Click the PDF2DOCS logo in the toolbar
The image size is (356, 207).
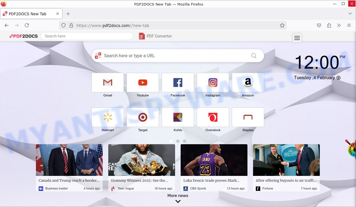click(x=24, y=36)
